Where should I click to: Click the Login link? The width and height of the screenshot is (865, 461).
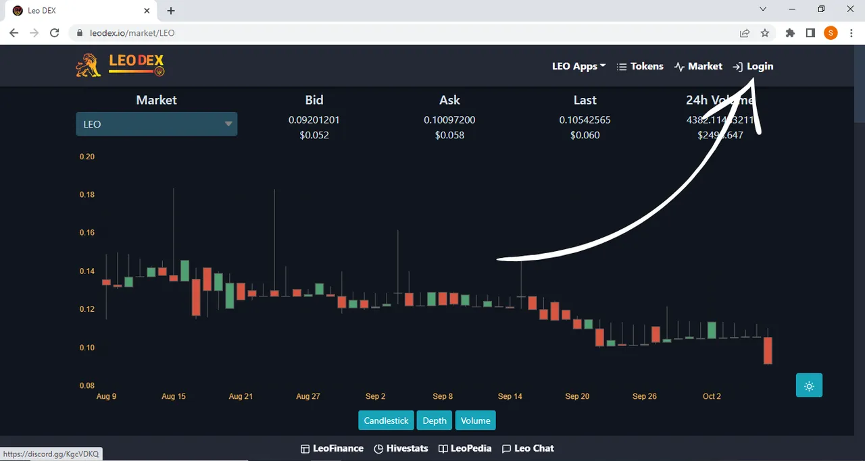753,66
